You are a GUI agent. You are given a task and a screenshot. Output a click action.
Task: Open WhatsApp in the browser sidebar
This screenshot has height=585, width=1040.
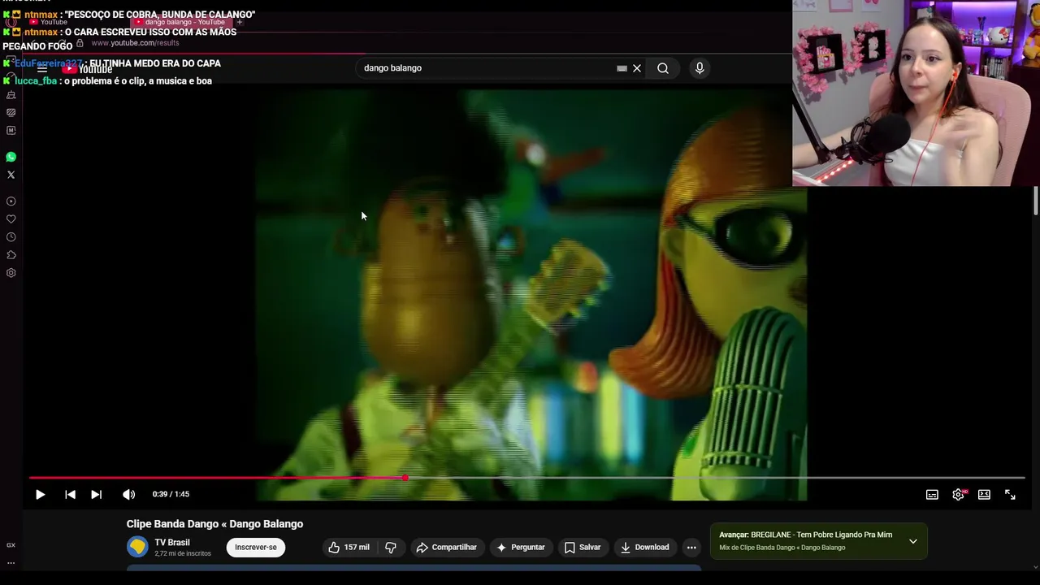pos(11,157)
